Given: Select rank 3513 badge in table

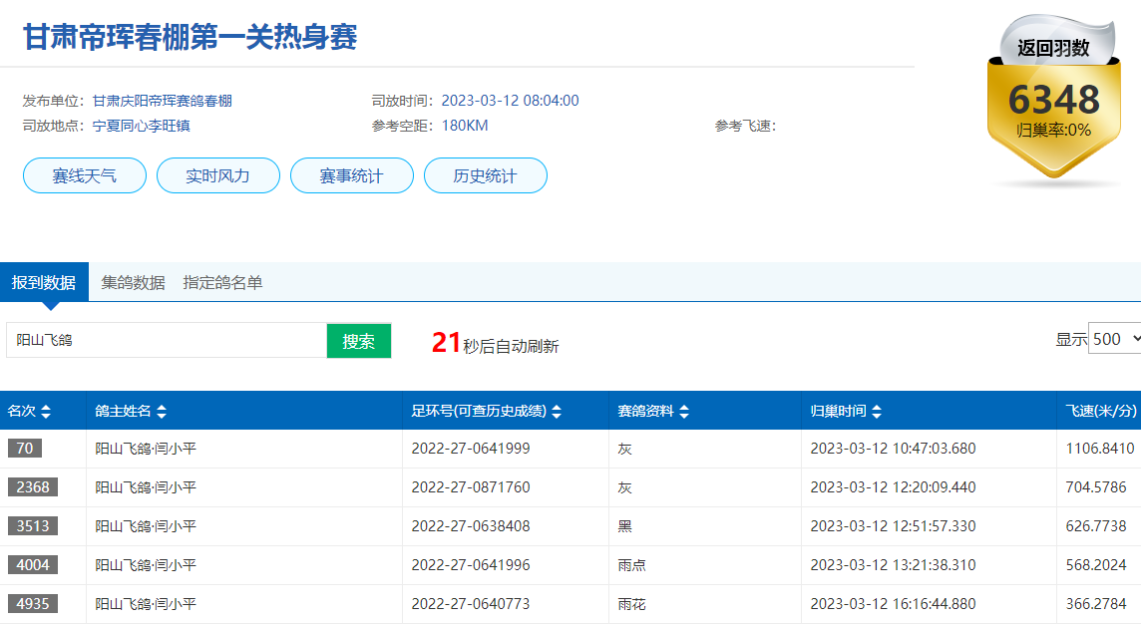Looking at the screenshot, I should click(x=33, y=526).
